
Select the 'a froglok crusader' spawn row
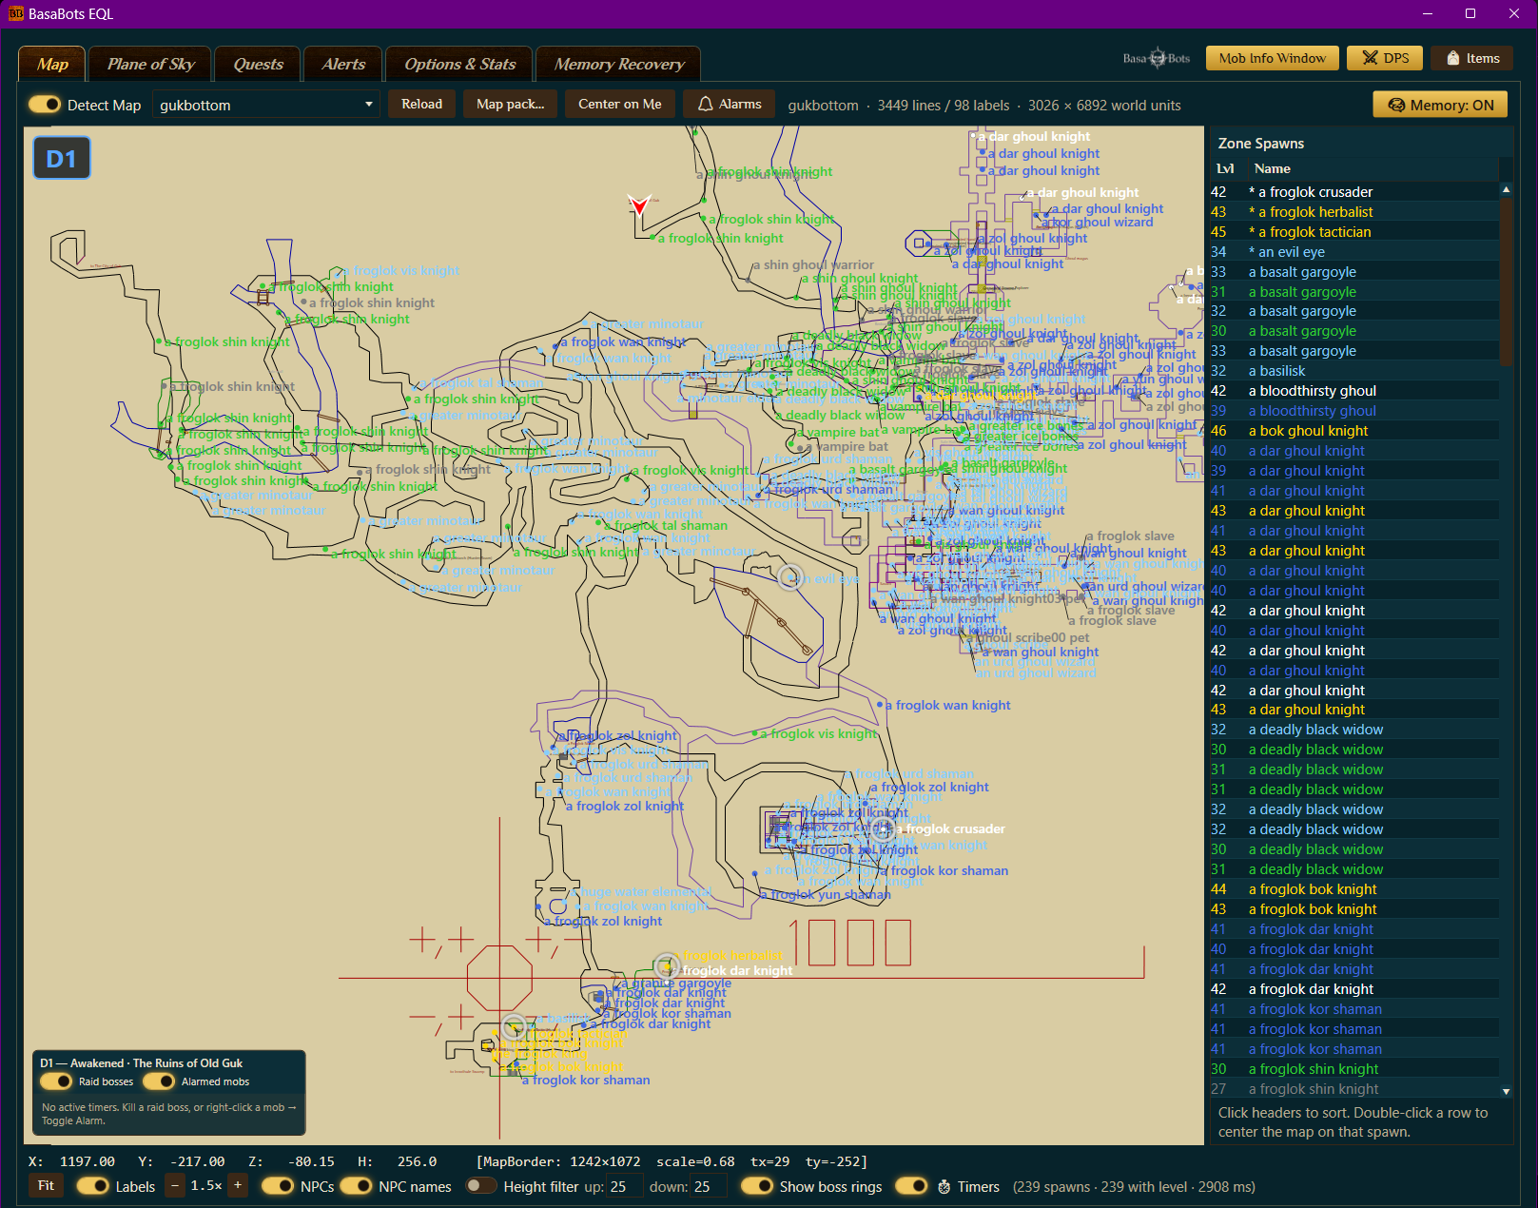1354,192
